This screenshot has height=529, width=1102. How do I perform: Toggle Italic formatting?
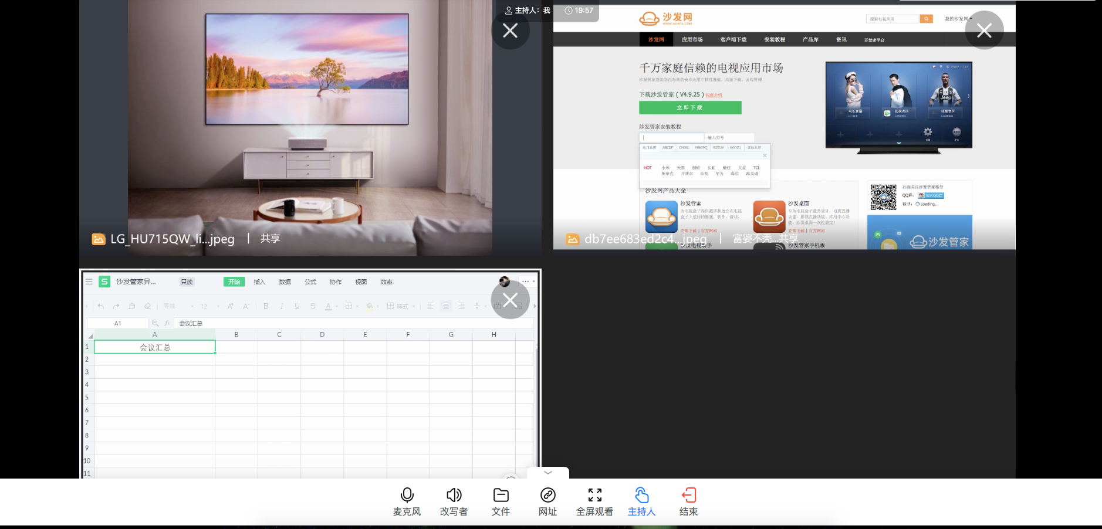pyautogui.click(x=282, y=306)
